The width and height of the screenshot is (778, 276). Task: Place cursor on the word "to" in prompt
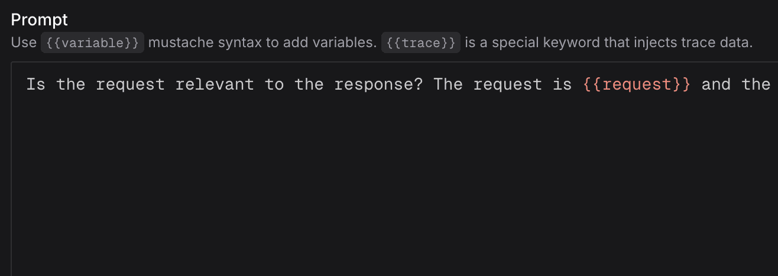[274, 84]
